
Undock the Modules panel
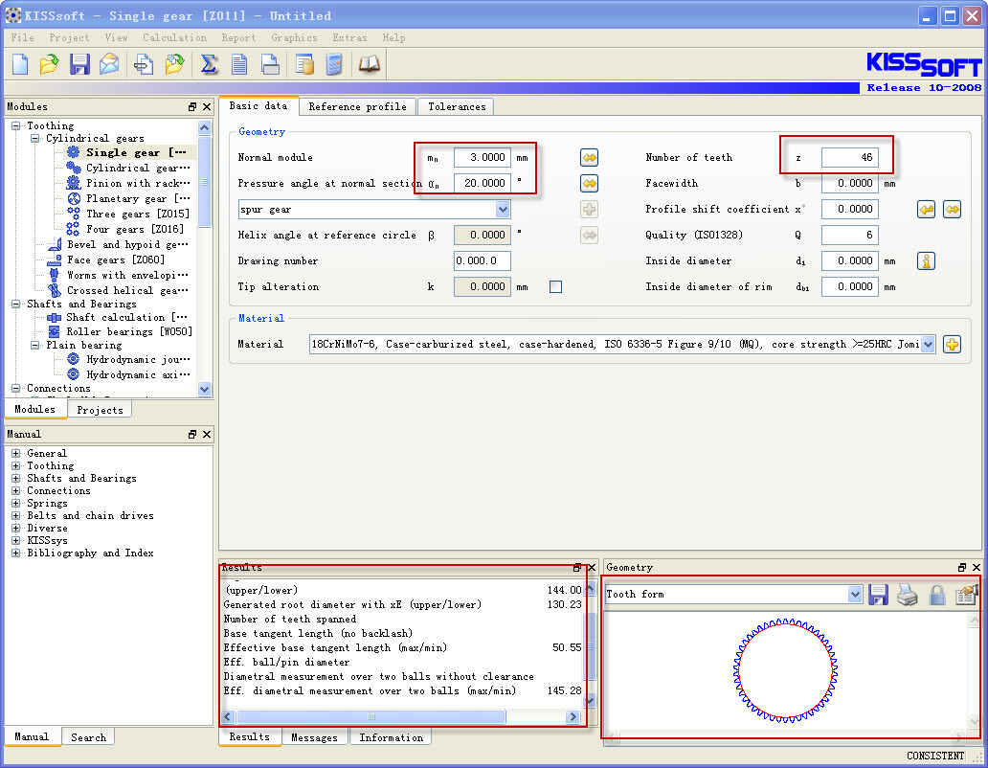click(192, 107)
